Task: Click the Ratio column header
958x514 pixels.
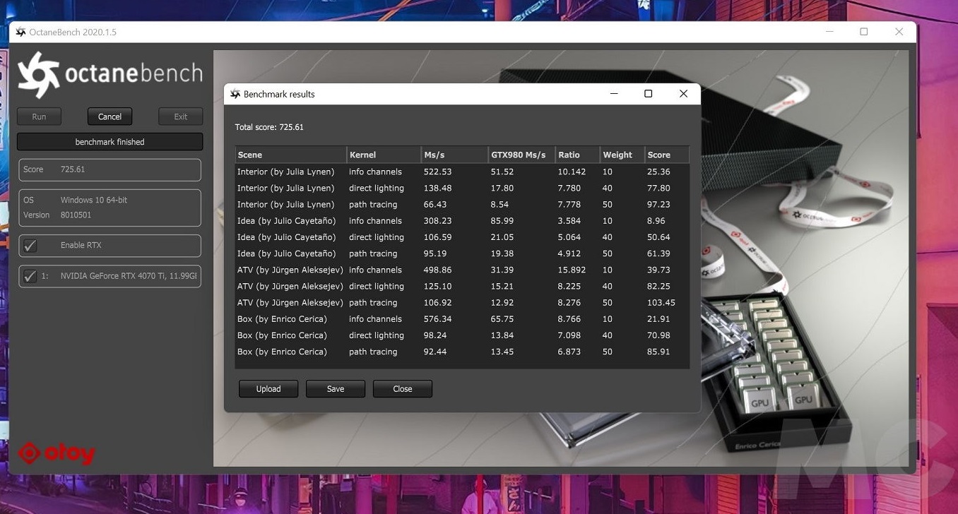Action: click(576, 155)
